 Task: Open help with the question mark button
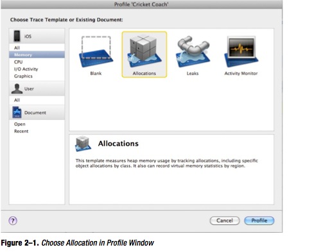click(x=13, y=221)
